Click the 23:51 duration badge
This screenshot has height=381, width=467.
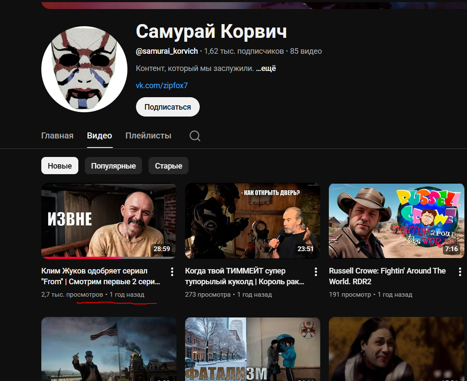306,249
